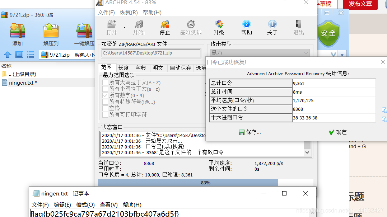Open 编辑(E) menu in Notepad

click(62, 205)
